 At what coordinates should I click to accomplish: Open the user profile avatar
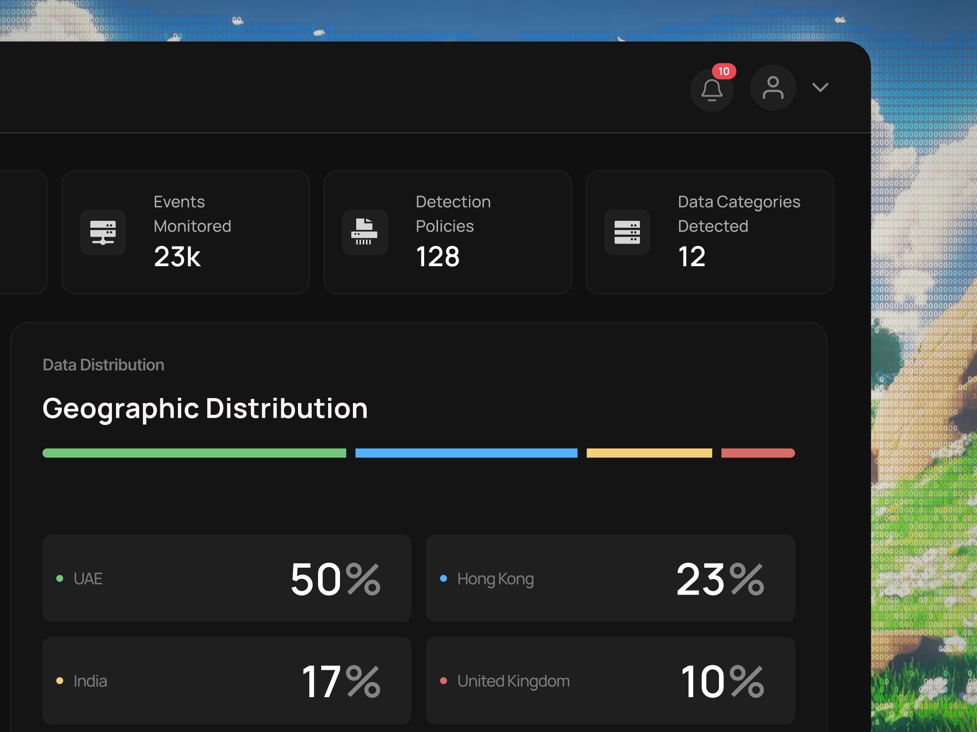coord(773,88)
